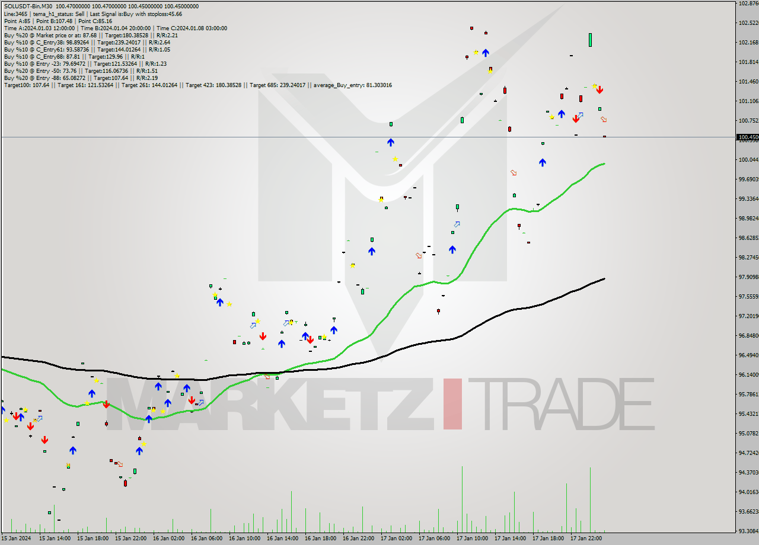Click the 97.9098 price axis label
759x545 pixels.
748,277
